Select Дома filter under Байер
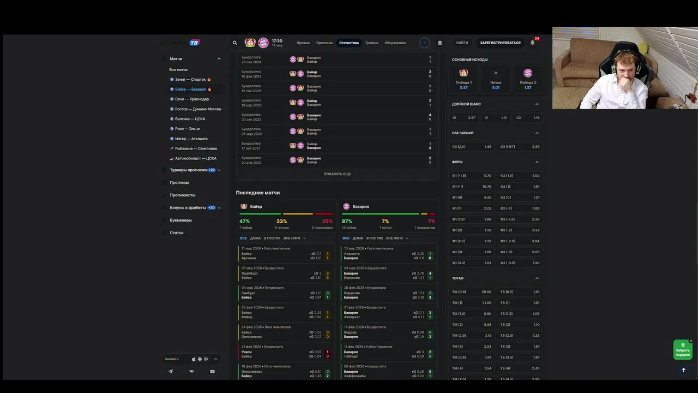This screenshot has height=393, width=698. tap(255, 238)
